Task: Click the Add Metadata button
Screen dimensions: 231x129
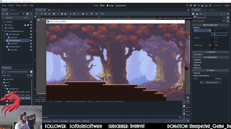Action: (210, 82)
